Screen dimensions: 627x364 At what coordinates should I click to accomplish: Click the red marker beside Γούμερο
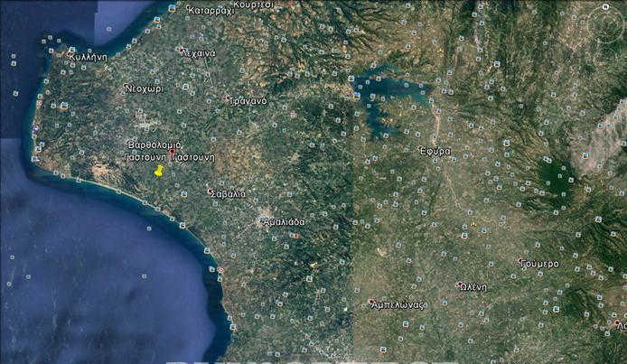[519, 262]
